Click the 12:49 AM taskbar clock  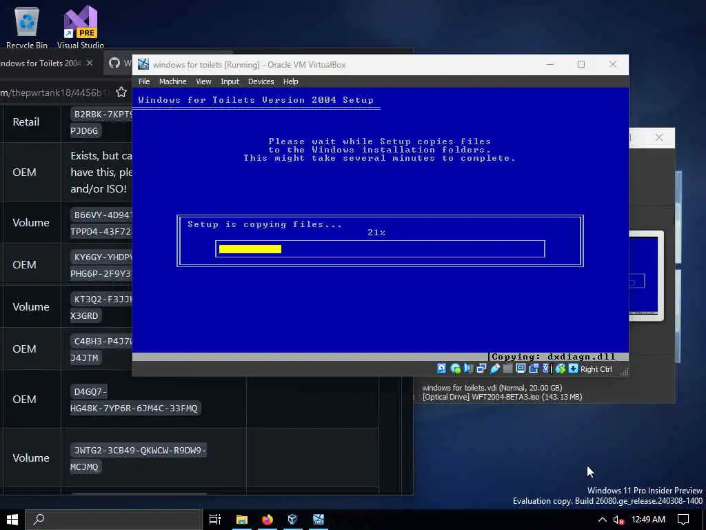648,520
